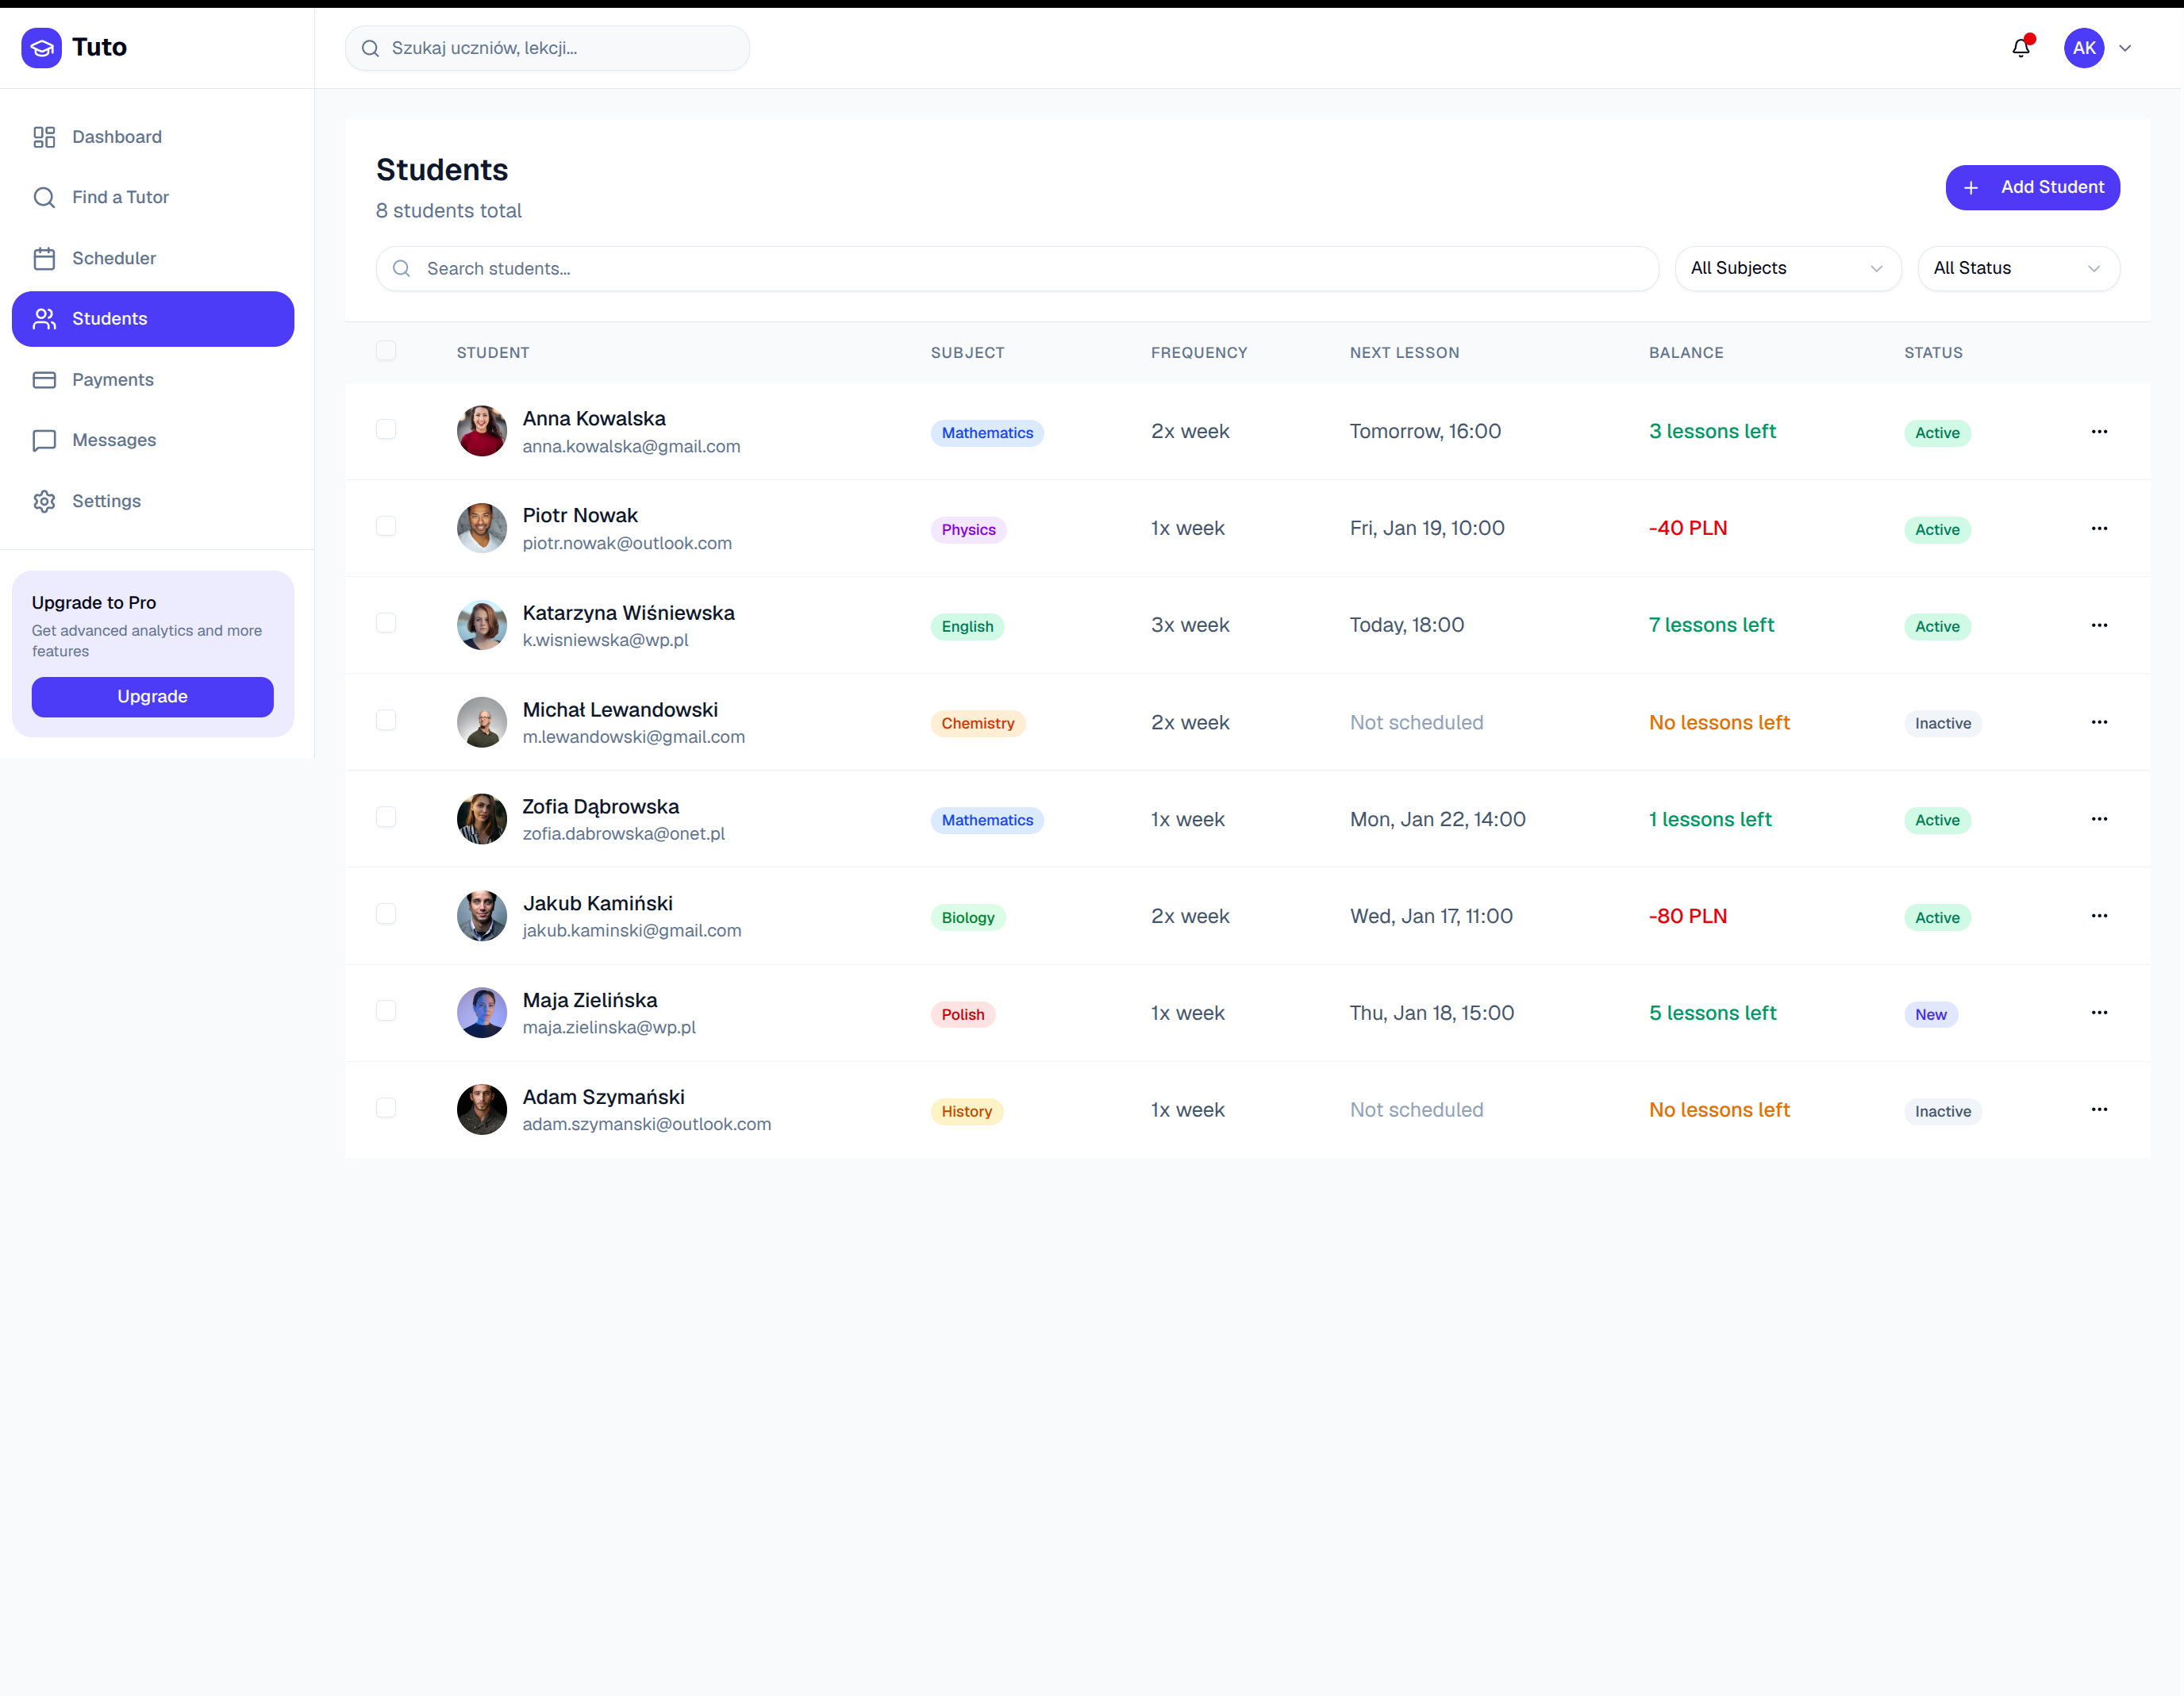
Task: Open more options for Zofia Dąbrowska
Action: pos(2099,819)
